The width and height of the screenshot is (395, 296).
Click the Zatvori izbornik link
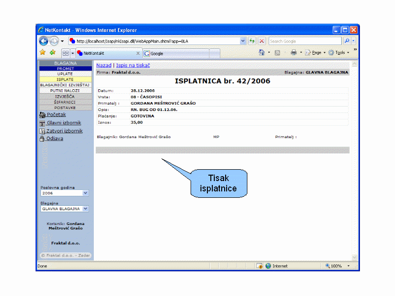point(65,131)
